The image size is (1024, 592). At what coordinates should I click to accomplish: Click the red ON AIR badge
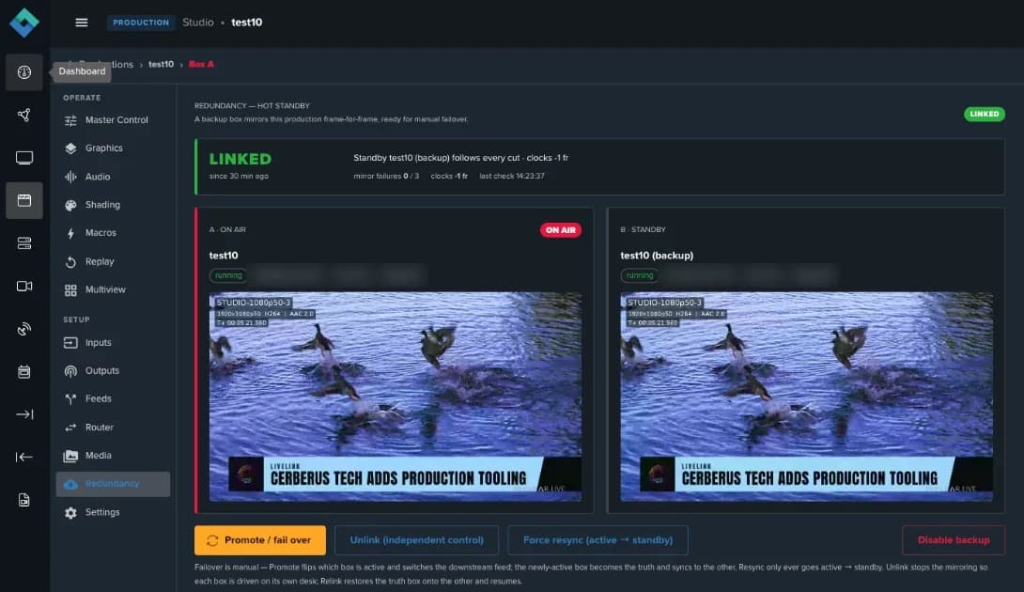[560, 230]
